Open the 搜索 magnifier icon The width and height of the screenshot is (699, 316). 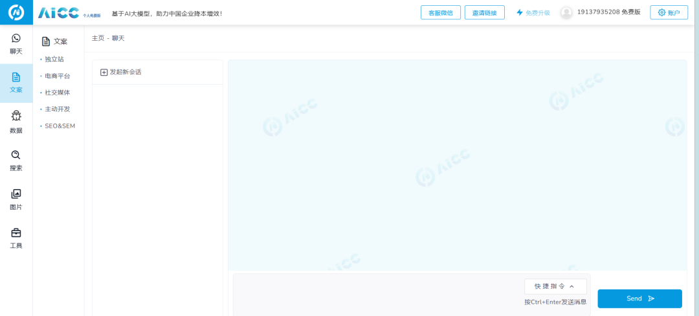point(16,155)
